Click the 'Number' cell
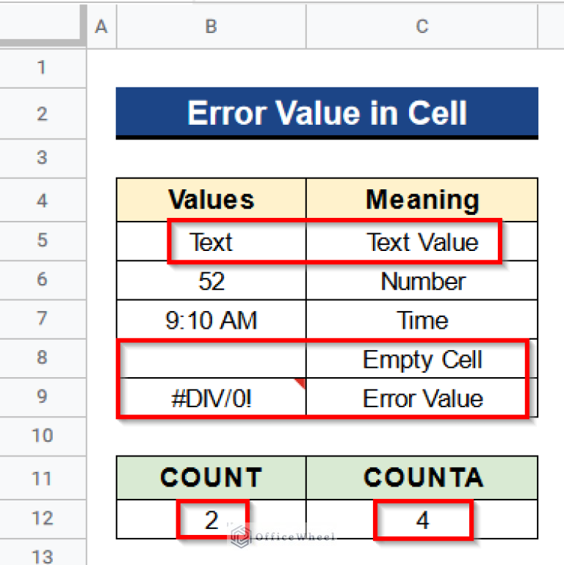564x565 pixels. pos(422,281)
